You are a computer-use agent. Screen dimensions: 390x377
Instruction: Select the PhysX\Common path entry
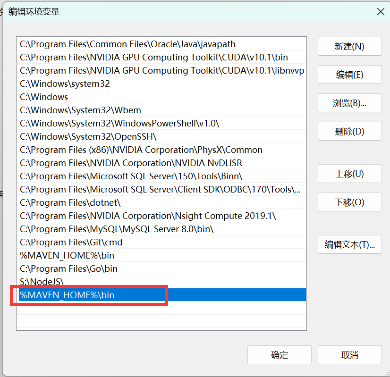click(161, 150)
